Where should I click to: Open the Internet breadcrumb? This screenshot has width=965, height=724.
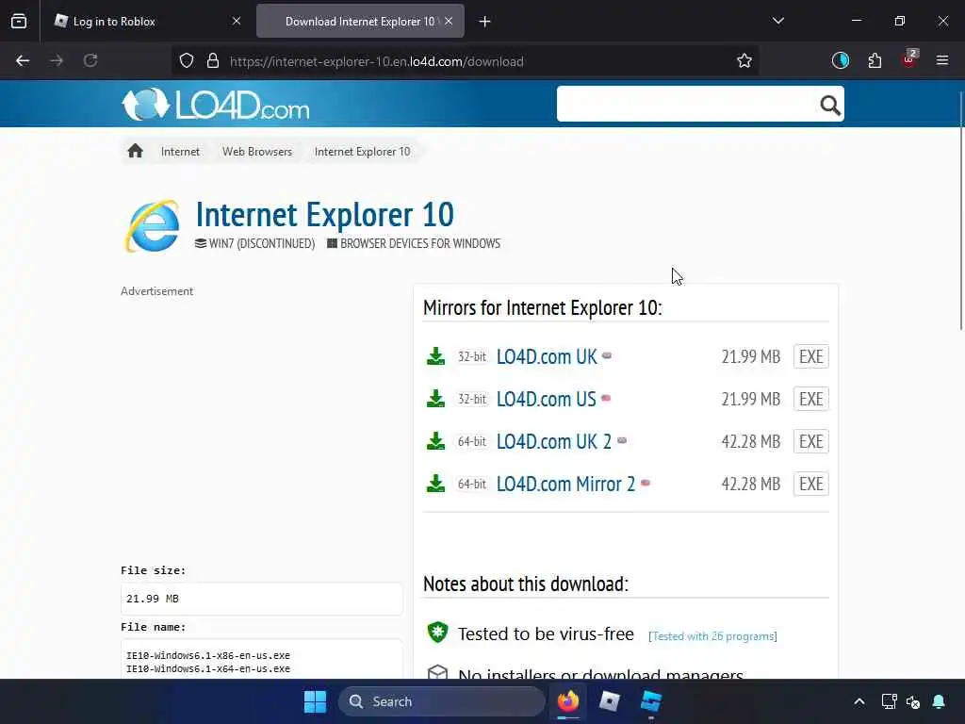coord(180,152)
